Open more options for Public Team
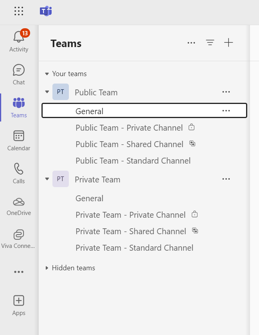This screenshot has height=335, width=259. click(226, 92)
